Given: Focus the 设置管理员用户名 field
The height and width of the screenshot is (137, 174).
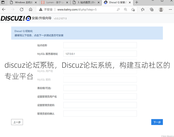Looking at the screenshot, I should click(100, 96).
